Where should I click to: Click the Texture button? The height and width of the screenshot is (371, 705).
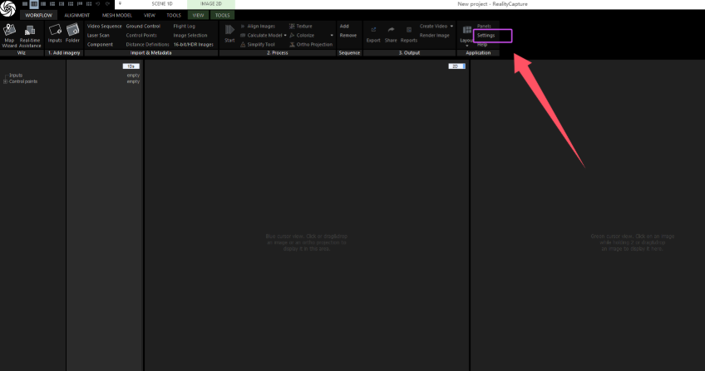(304, 27)
